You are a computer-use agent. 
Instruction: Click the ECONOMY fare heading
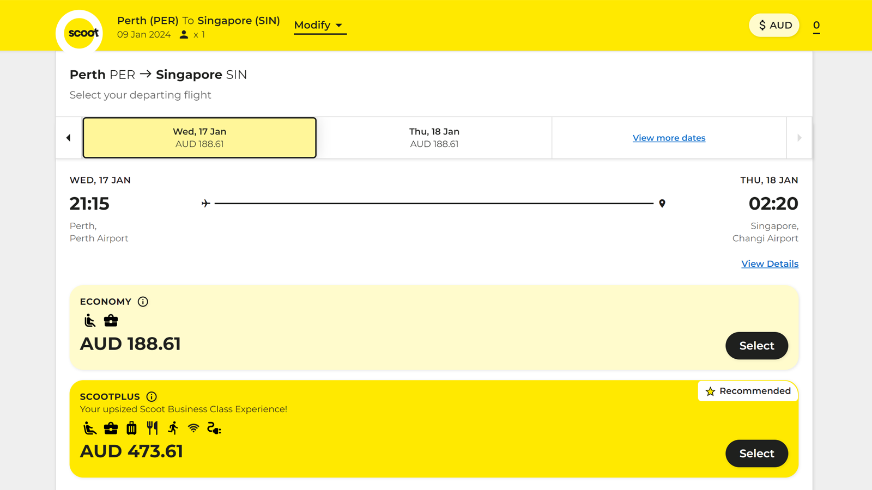click(106, 302)
